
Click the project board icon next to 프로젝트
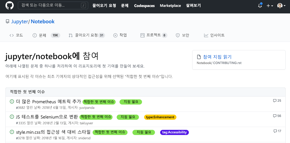click(x=142, y=35)
